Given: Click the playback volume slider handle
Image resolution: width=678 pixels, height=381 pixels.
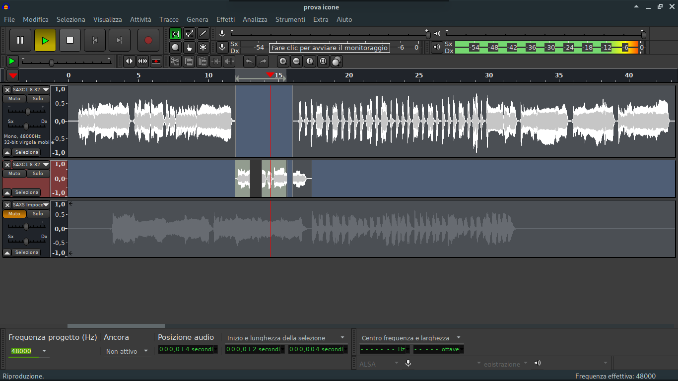Looking at the screenshot, I should point(644,35).
